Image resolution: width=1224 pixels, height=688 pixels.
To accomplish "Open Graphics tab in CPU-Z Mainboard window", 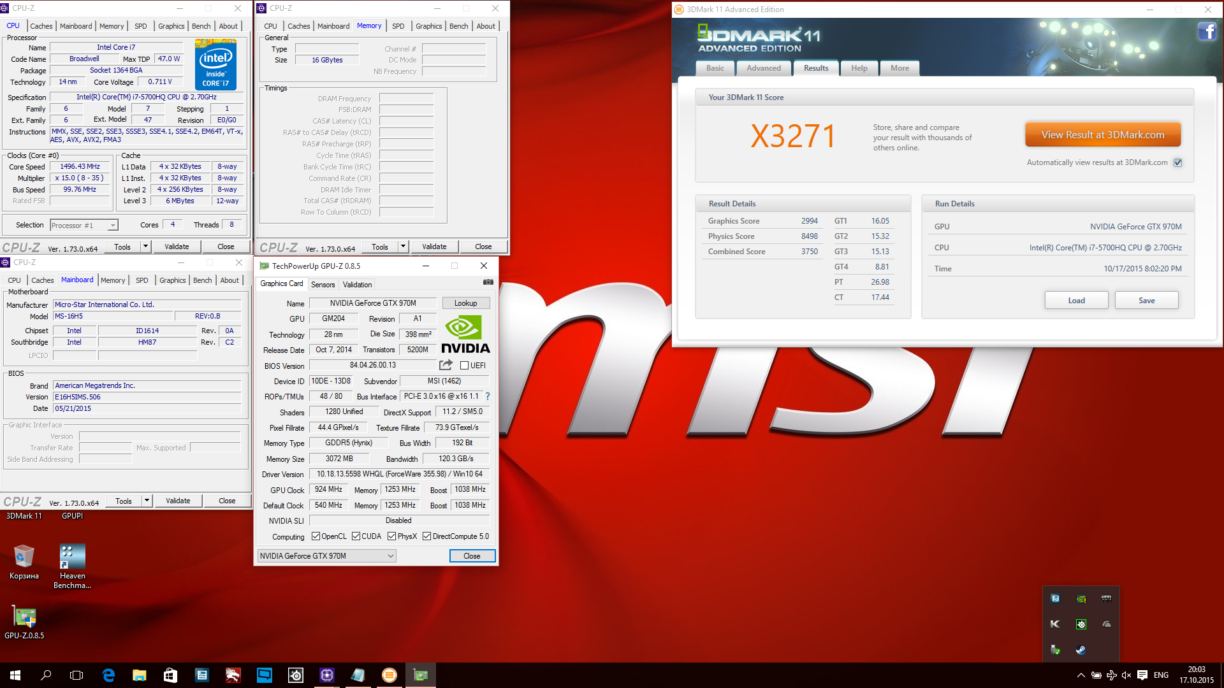I will [173, 280].
